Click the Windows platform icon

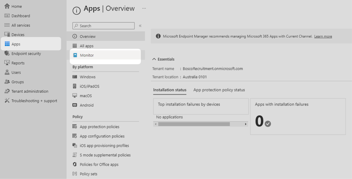(75, 77)
